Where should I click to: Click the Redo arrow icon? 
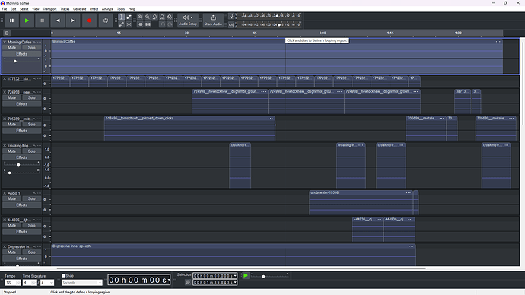[170, 24]
